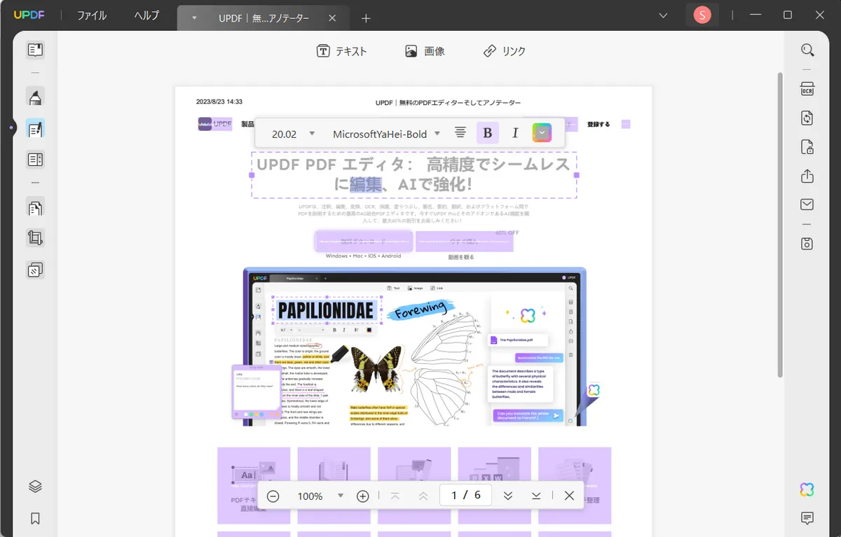This screenshot has width=841, height=537.
Task: Click the product screenshot image in document
Action: tap(414, 347)
